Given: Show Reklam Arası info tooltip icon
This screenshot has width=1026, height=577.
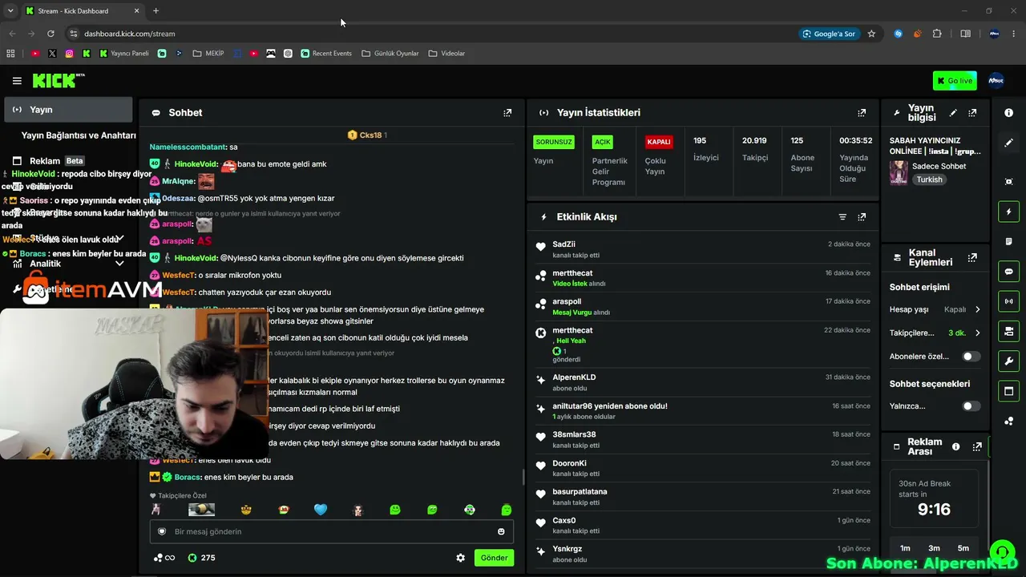Looking at the screenshot, I should pyautogui.click(x=955, y=446).
